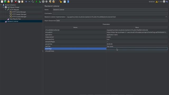Image resolution: width=169 pixels, height=95 pixels.
Task: Click the samplersRegex value cell
Action: click(x=137, y=42)
